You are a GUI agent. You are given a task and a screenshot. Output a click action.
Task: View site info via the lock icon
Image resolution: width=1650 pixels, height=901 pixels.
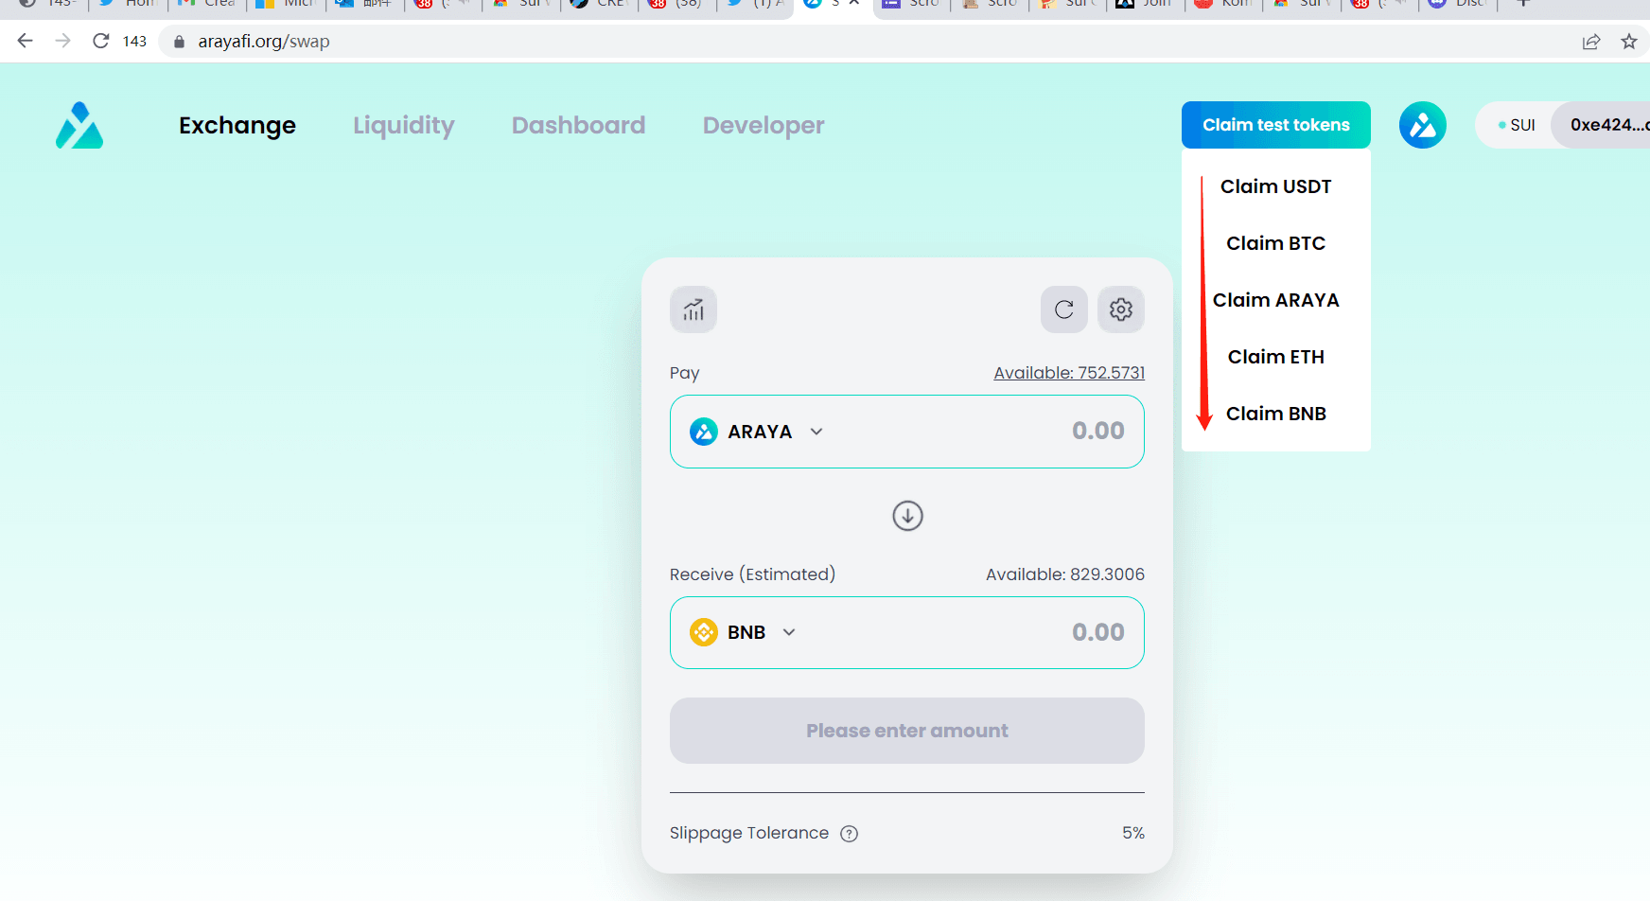click(x=179, y=42)
